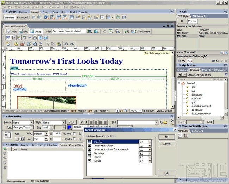
Task: Collapse the feedinfo tree node
Action: point(179,83)
